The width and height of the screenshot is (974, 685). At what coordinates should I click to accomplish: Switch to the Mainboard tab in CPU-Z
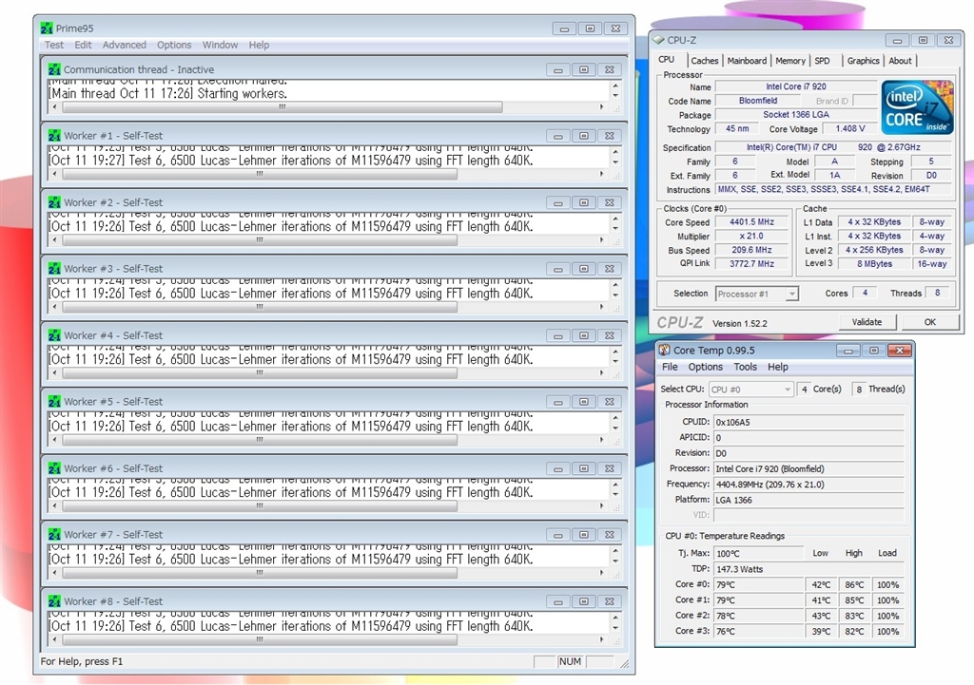pos(747,61)
